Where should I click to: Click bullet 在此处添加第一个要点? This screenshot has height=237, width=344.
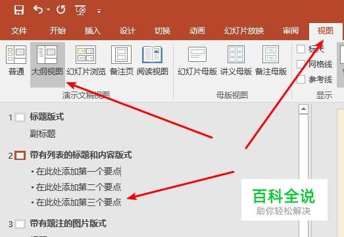[x=78, y=171]
